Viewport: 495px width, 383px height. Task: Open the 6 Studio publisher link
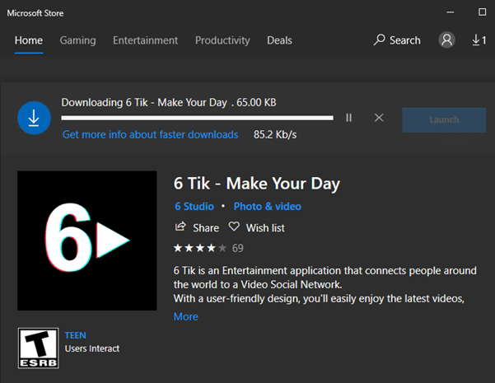[194, 207]
